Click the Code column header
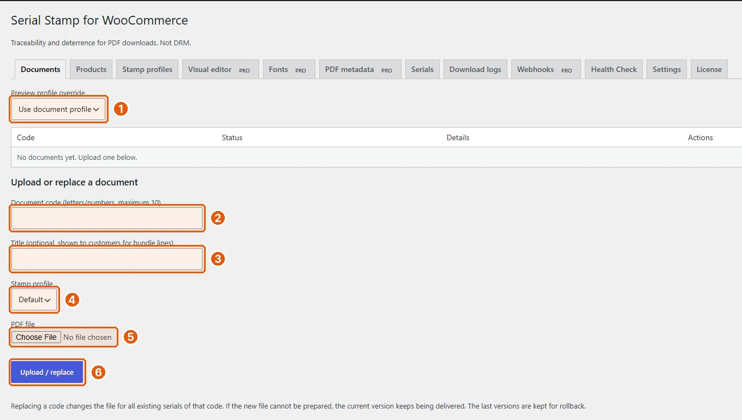Image resolution: width=742 pixels, height=420 pixels. 26,137
